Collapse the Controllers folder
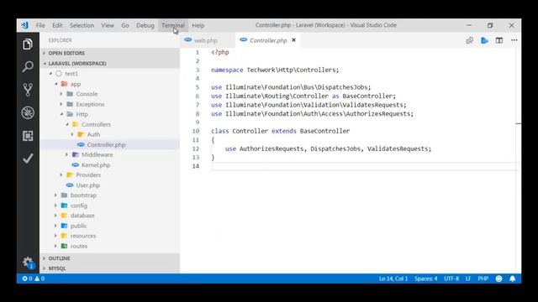This screenshot has height=302, width=538. click(67, 124)
